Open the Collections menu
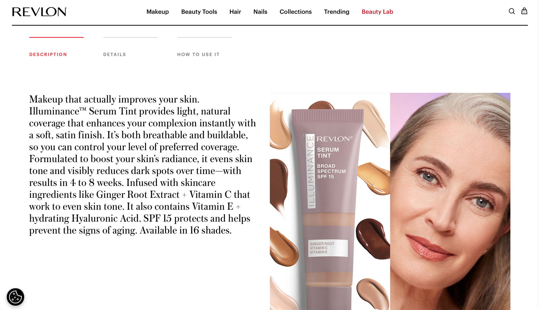Screen dimensions: 539x310 (296, 12)
